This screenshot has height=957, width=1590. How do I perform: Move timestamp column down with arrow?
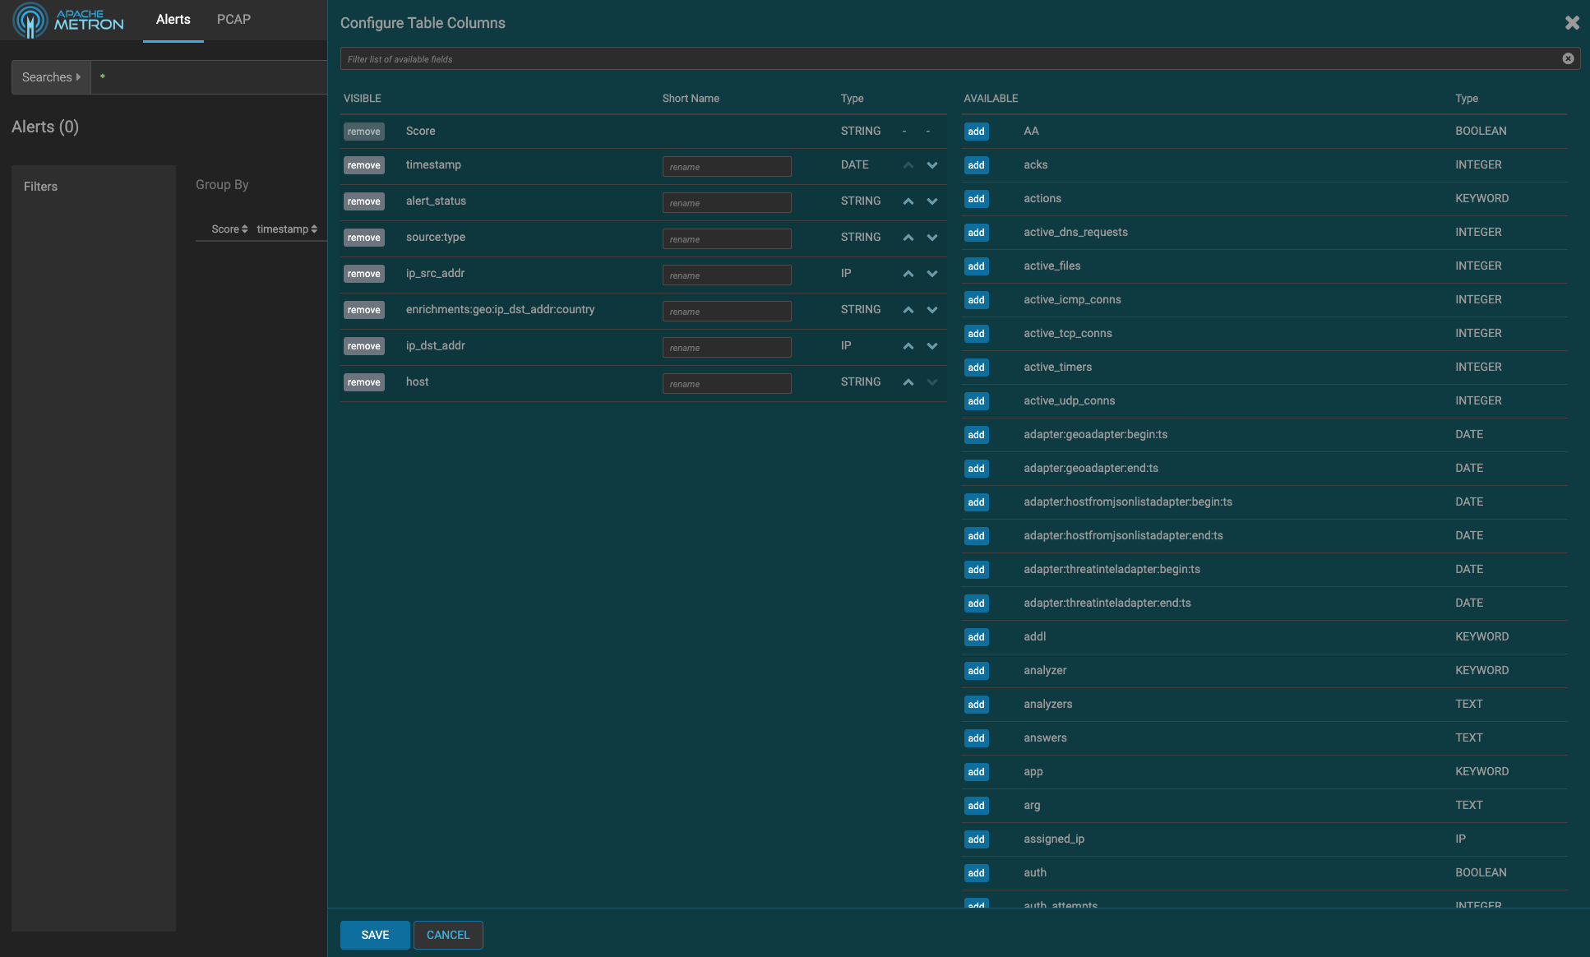(931, 165)
